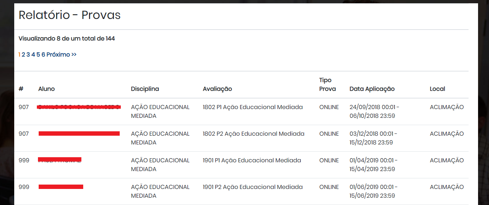
Task: Click the Local column header
Action: pos(438,89)
